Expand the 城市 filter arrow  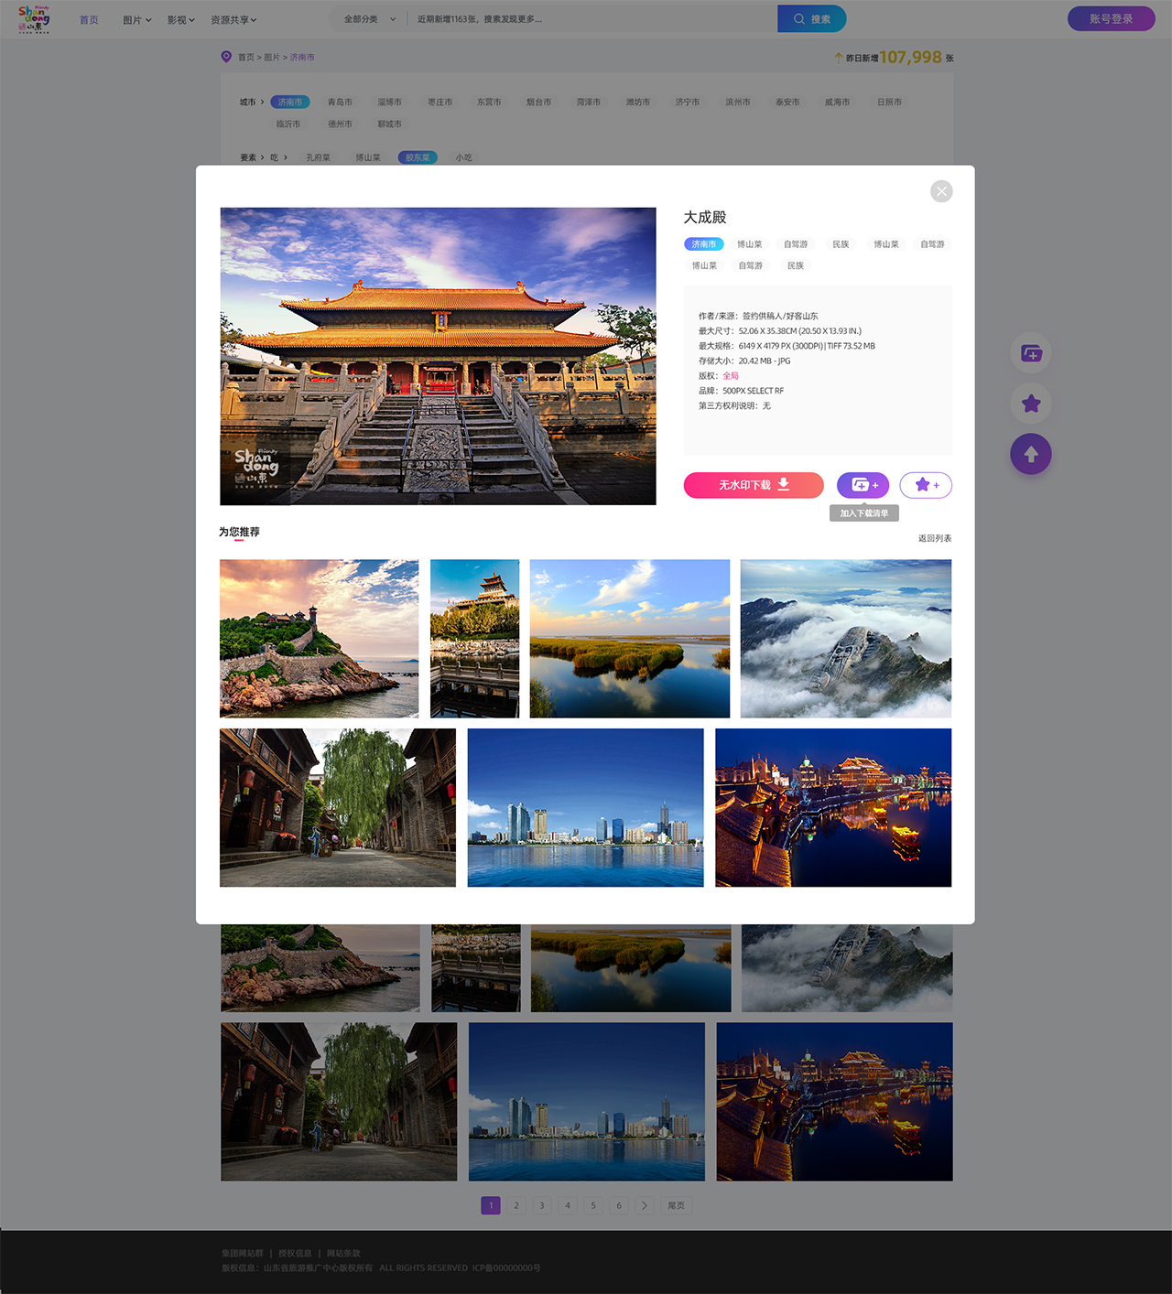pos(262,102)
